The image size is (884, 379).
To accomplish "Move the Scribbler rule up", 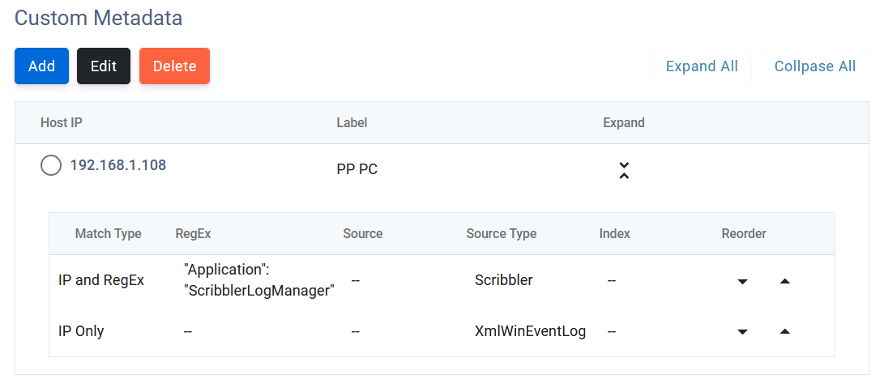I will pyautogui.click(x=784, y=282).
